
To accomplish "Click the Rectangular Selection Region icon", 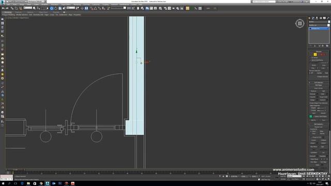I will click(42, 8).
